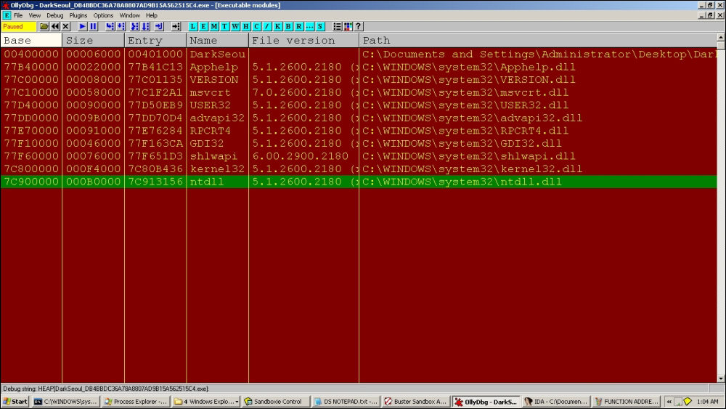Show Handles with the H button

[246, 26]
